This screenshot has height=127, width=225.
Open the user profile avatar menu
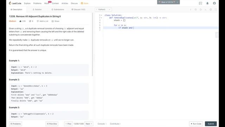tap(214, 3)
